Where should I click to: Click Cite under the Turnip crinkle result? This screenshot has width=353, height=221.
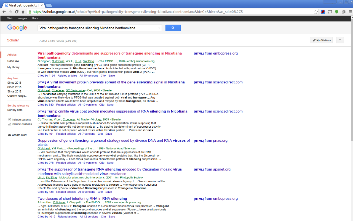(100, 134)
